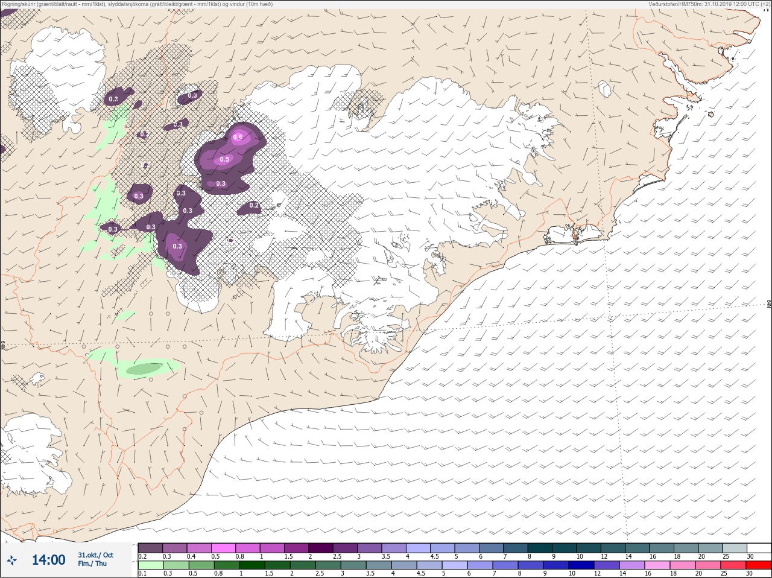The height and width of the screenshot is (578, 772).
Task: Select lower legend swatch between 16 and 18
Action: (x=657, y=565)
